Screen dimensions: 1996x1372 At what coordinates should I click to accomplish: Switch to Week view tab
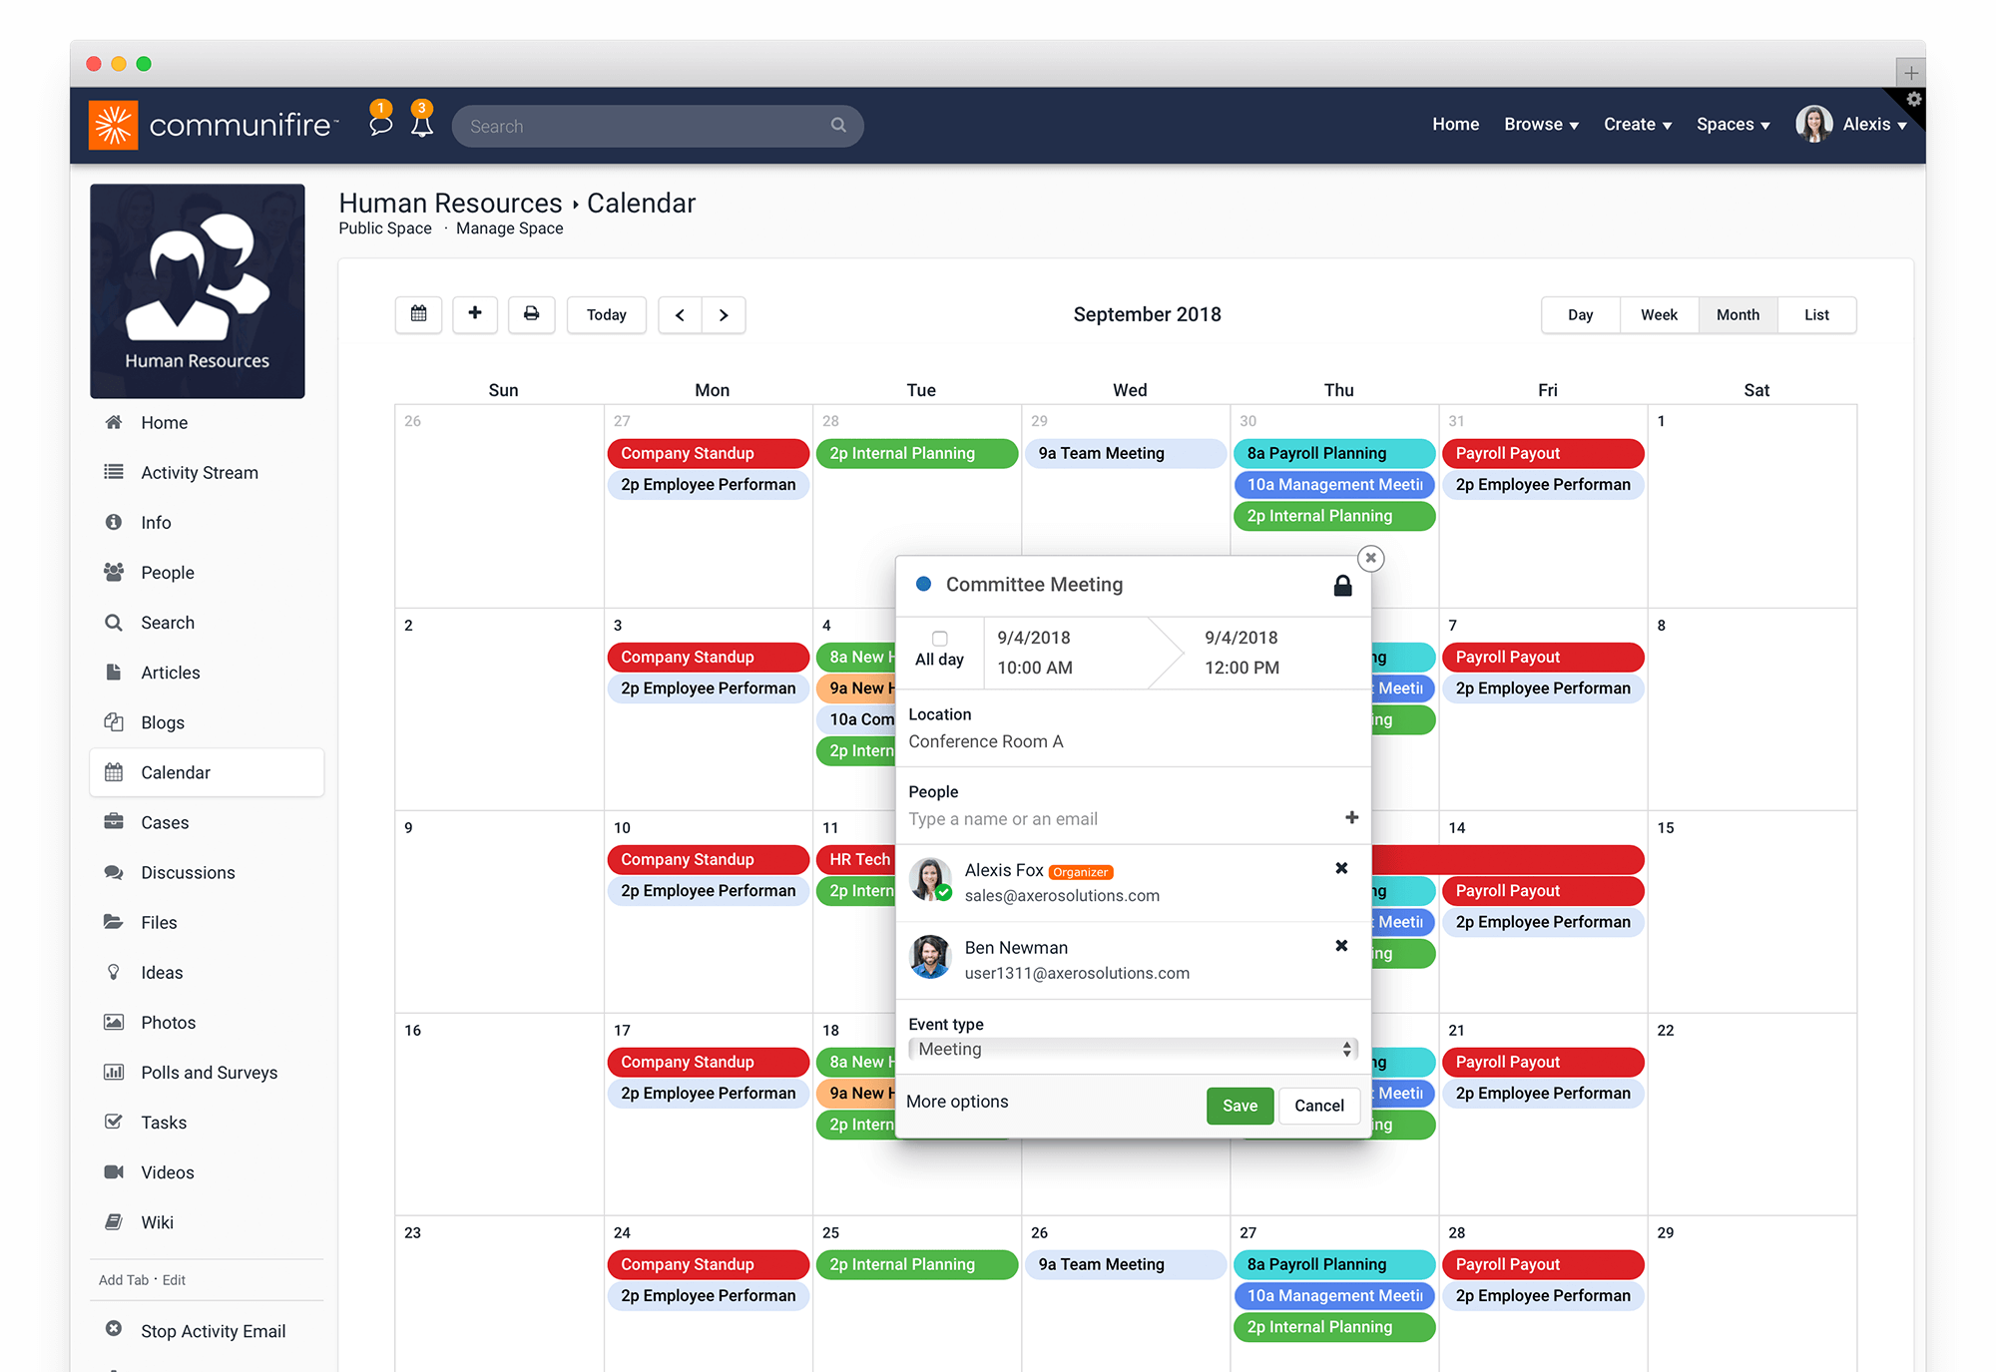click(x=1659, y=315)
